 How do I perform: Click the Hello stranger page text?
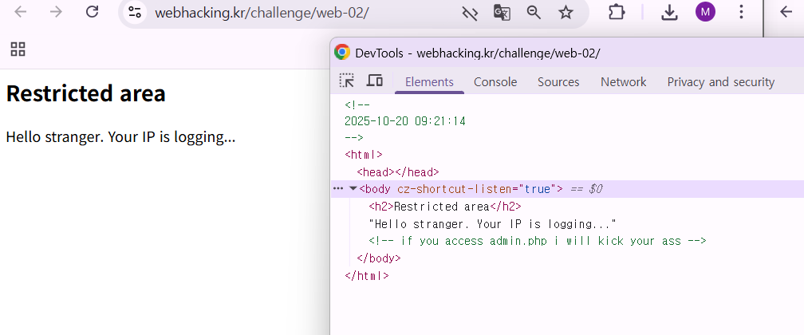(120, 137)
